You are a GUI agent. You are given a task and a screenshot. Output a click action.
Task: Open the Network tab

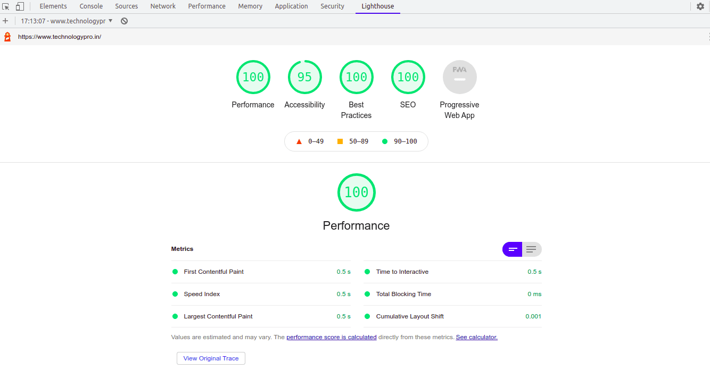click(x=163, y=6)
